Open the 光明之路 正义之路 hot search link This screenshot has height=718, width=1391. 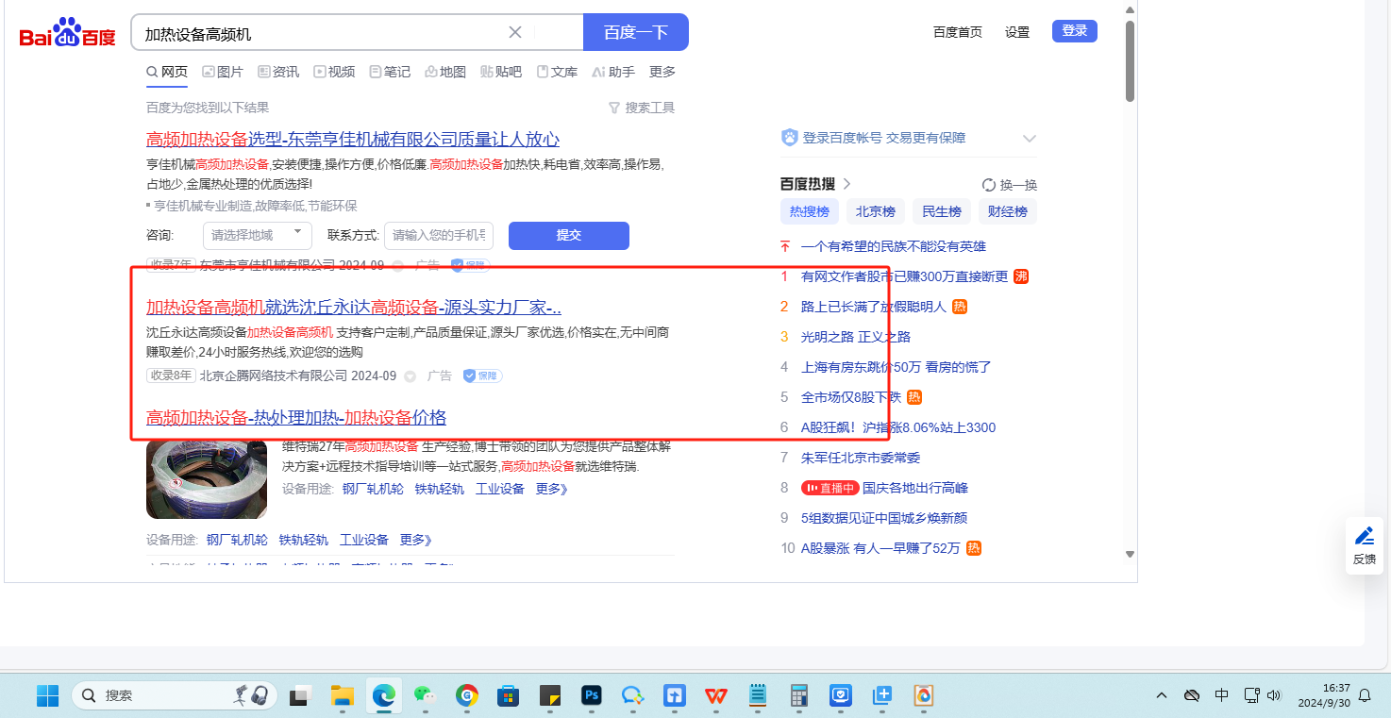point(855,337)
